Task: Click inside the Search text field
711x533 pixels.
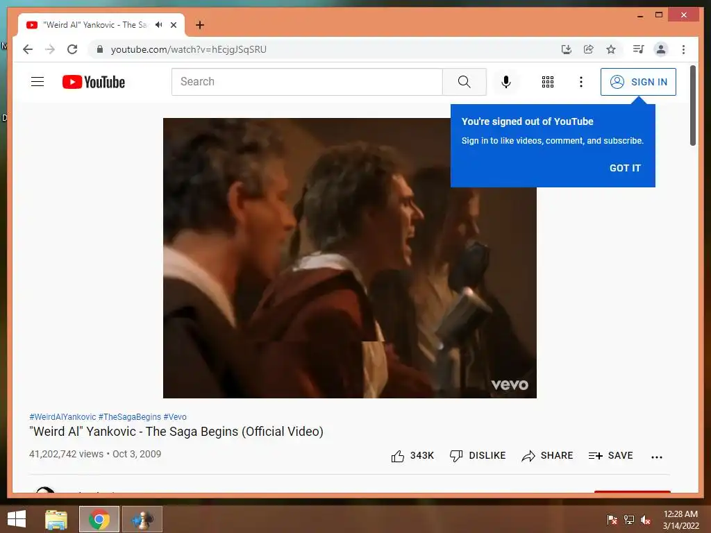Action: [307, 82]
